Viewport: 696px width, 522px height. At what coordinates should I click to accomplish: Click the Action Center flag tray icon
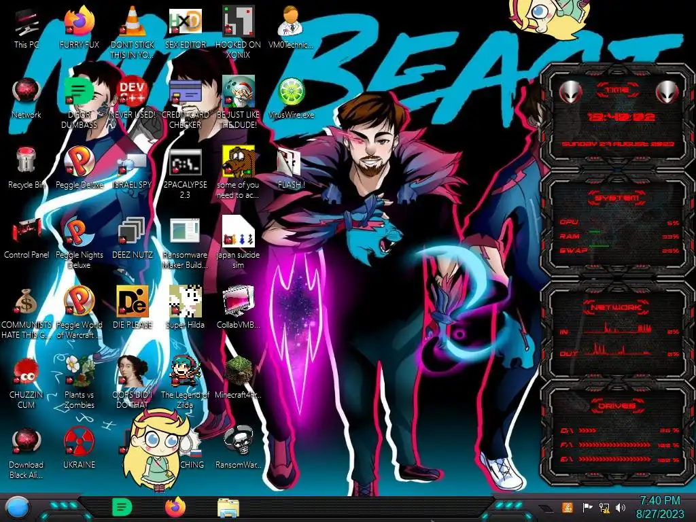(588, 508)
